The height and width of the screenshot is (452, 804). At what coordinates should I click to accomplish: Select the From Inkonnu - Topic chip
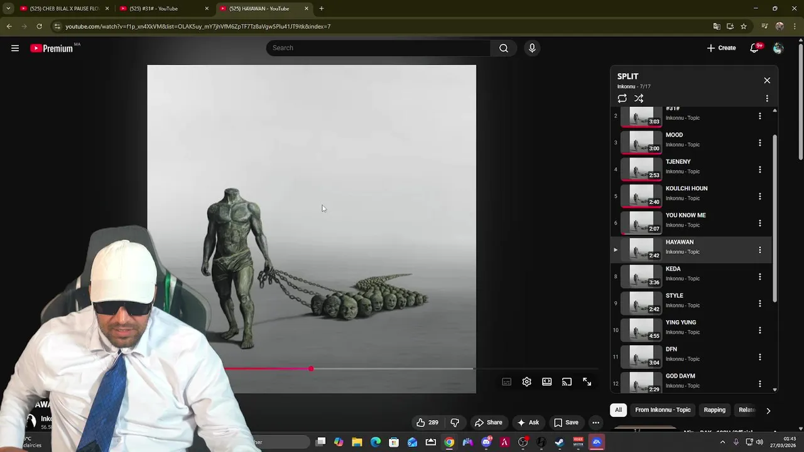663,410
